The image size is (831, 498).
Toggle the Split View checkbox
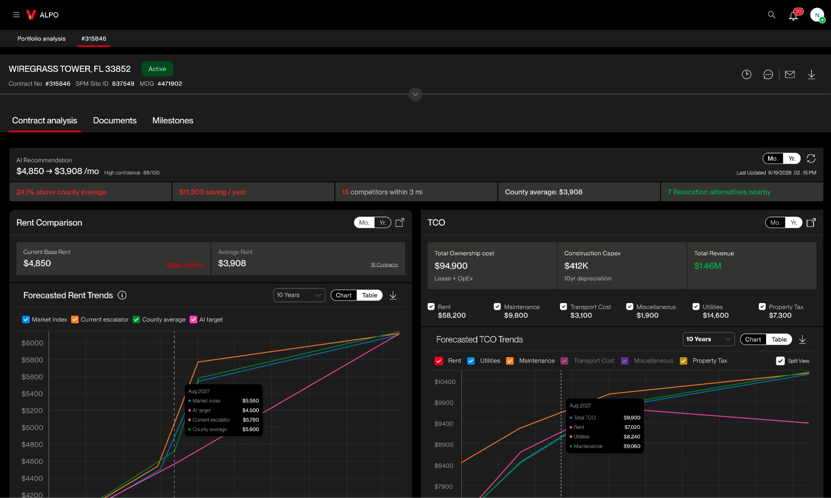click(780, 361)
